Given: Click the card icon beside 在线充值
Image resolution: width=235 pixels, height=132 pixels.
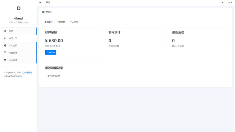Looking at the screenshot, I should coord(5,60).
